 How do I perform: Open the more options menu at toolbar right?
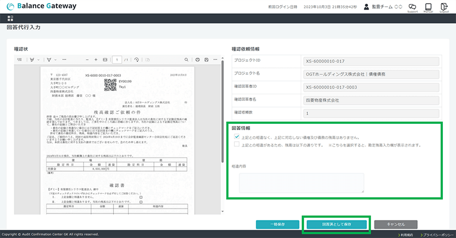coord(215,60)
